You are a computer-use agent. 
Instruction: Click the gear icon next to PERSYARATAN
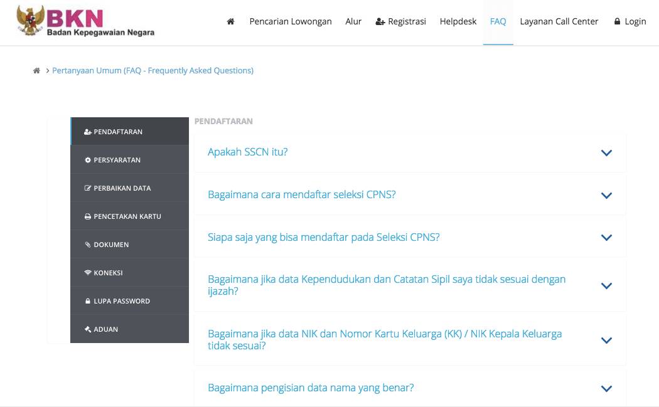(x=87, y=160)
